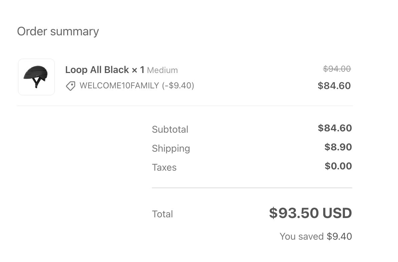This screenshot has width=398, height=262.
Task: Click the (-$9.40) discount amount
Action: coord(178,86)
